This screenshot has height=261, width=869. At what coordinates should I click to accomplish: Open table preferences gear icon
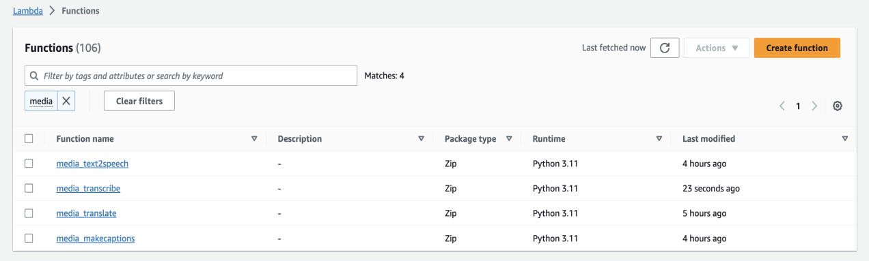(x=838, y=106)
